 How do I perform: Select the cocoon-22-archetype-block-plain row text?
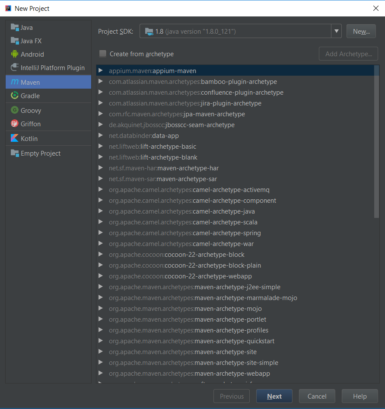click(185, 265)
